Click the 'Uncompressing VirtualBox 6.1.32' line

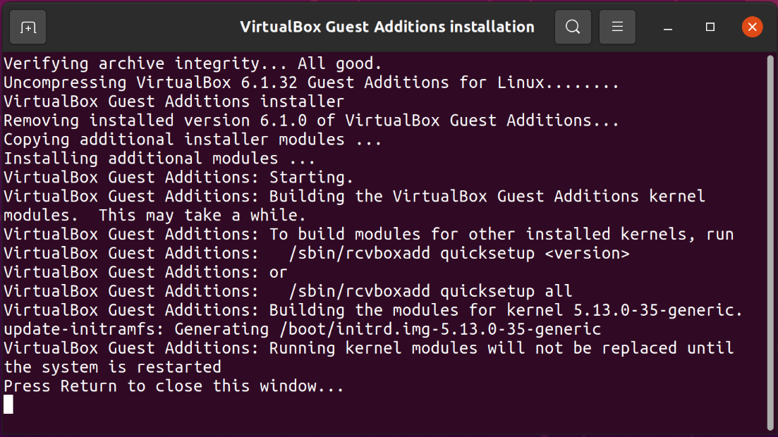(x=311, y=82)
